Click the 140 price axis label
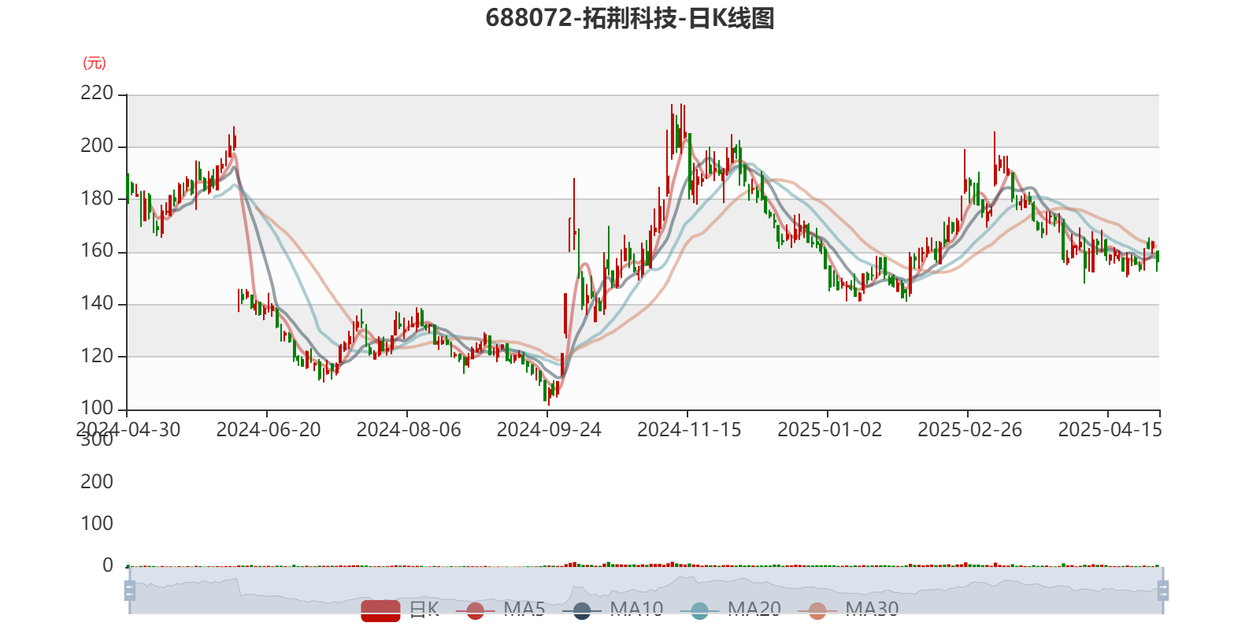This screenshot has width=1260, height=630. coord(97,303)
